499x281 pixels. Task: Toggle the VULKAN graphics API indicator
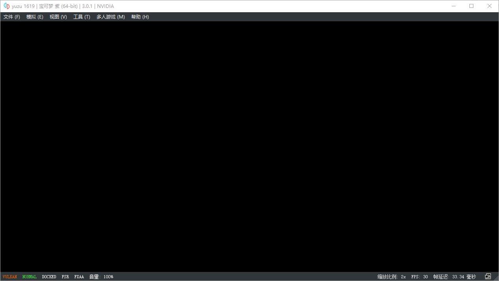(x=10, y=277)
